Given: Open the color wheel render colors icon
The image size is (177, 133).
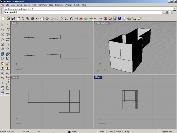Looking at the screenshot, I should tap(110, 18).
